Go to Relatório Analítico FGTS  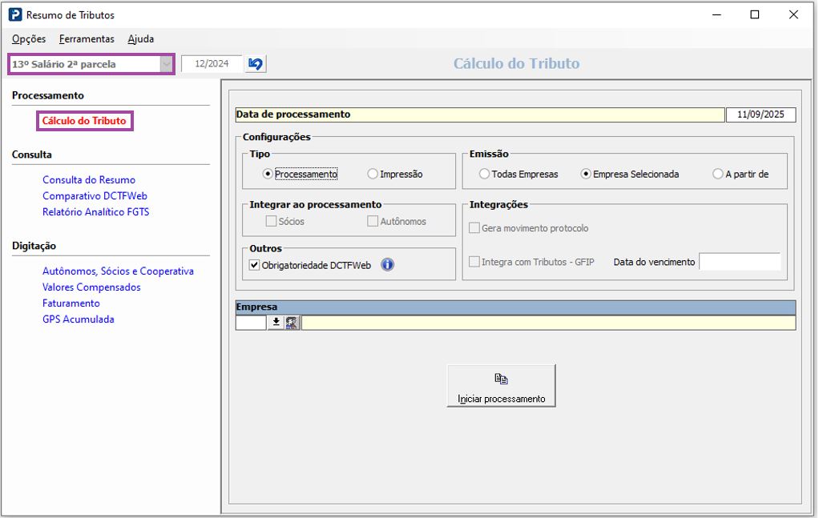pos(95,212)
